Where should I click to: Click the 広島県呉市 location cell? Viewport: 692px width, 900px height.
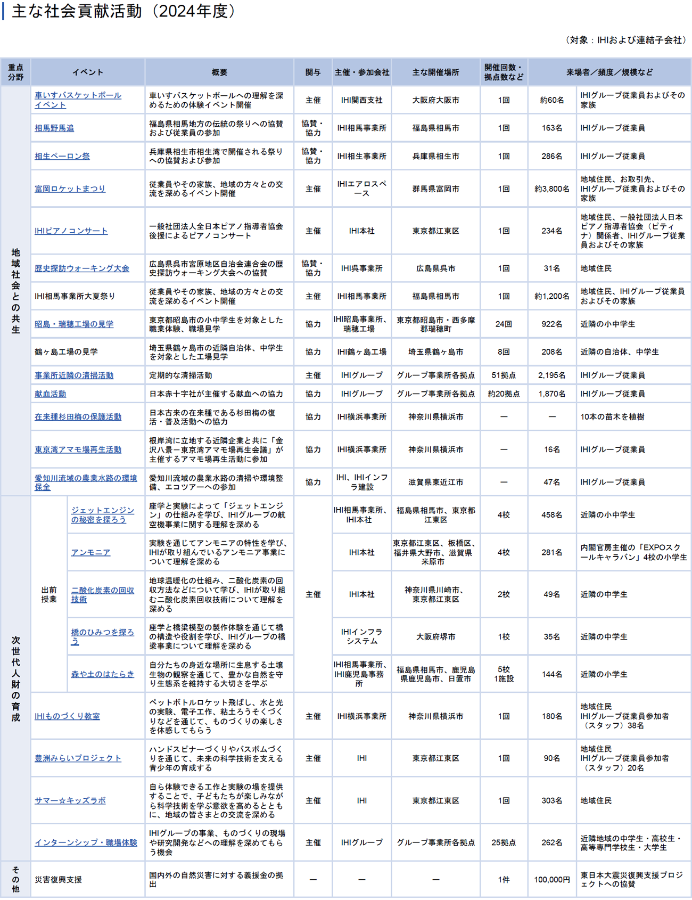tap(435, 268)
